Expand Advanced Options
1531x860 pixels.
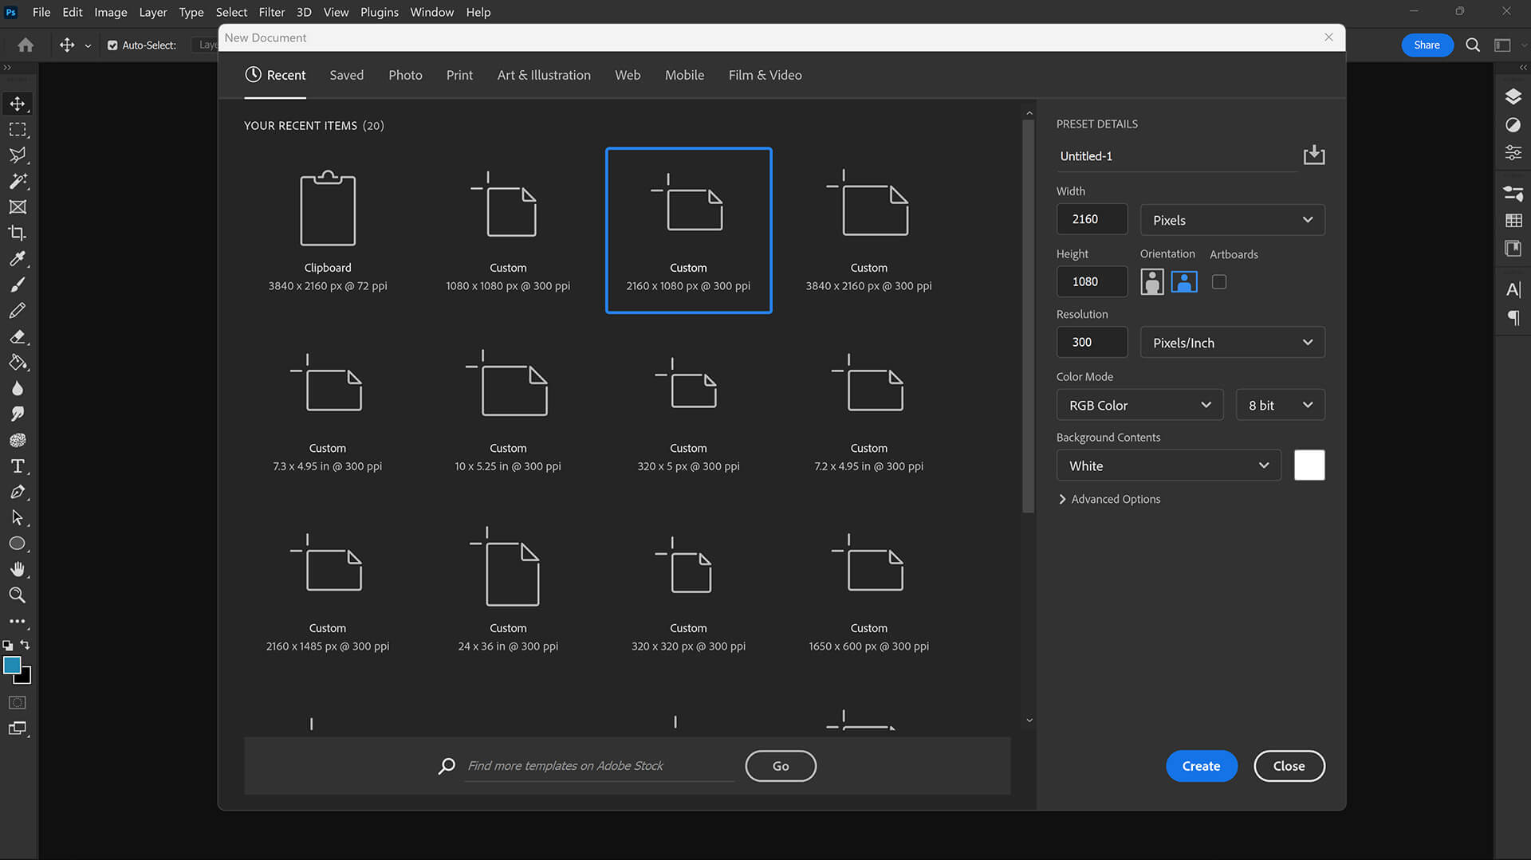tap(1108, 499)
